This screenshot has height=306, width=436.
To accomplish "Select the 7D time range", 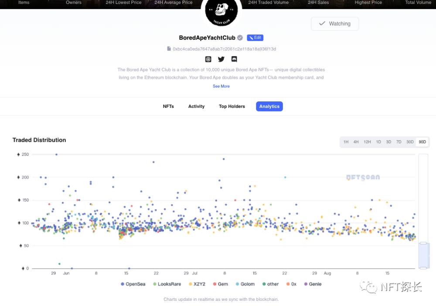I will coord(399,142).
